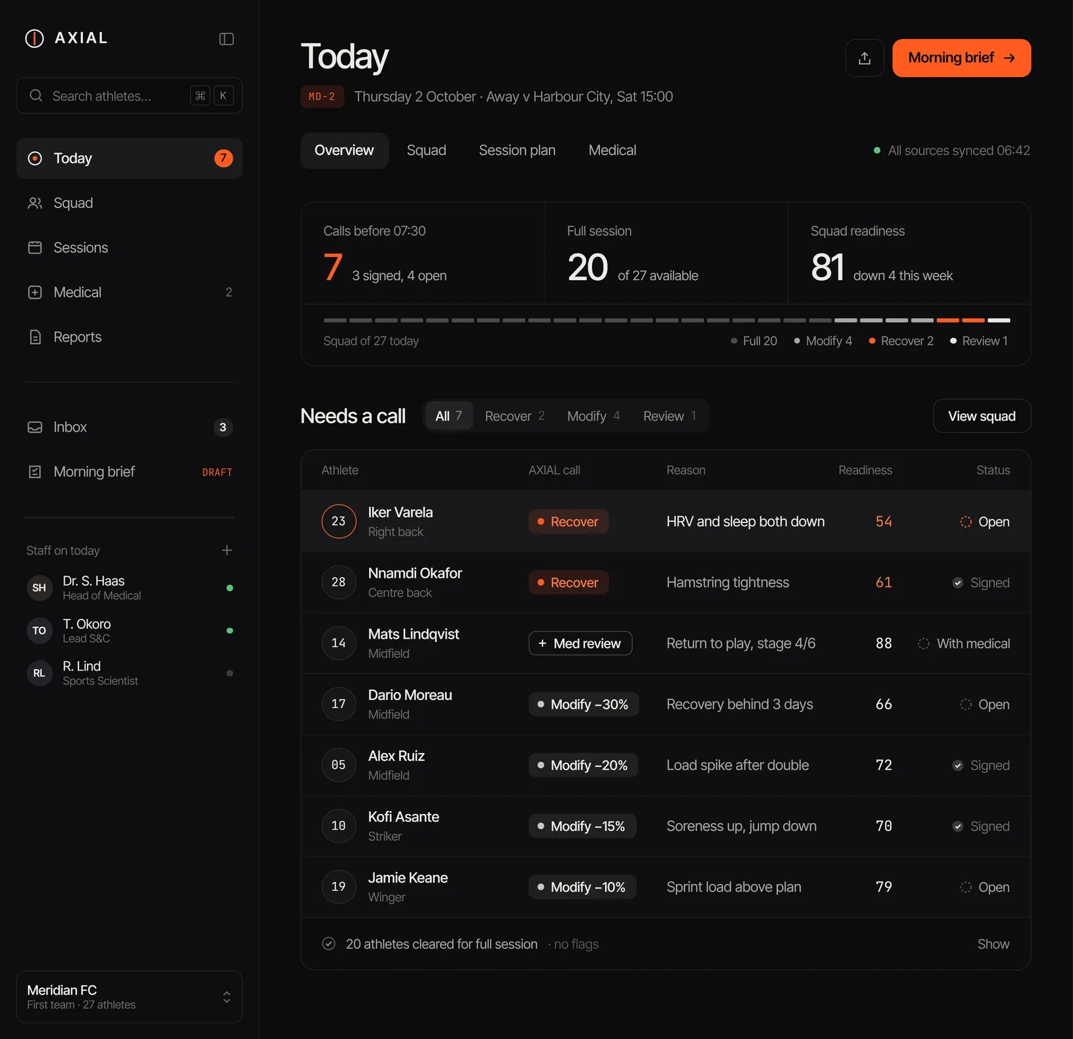Open the orange Morning brief button
This screenshot has height=1039, width=1073.
pos(962,58)
